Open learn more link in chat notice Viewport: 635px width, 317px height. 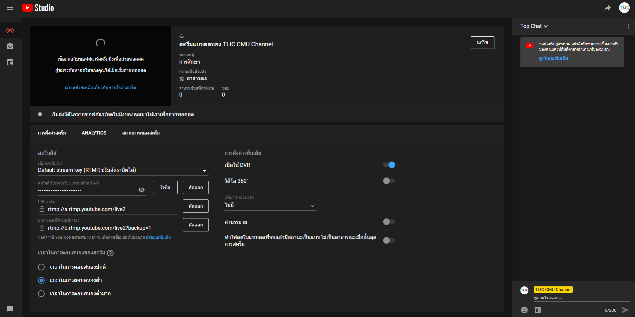553,58
